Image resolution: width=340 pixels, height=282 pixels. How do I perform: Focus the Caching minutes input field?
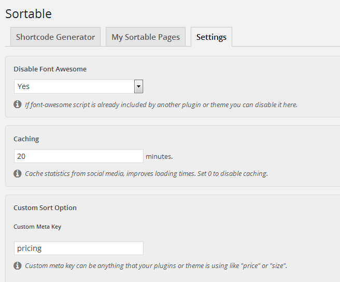tap(78, 156)
